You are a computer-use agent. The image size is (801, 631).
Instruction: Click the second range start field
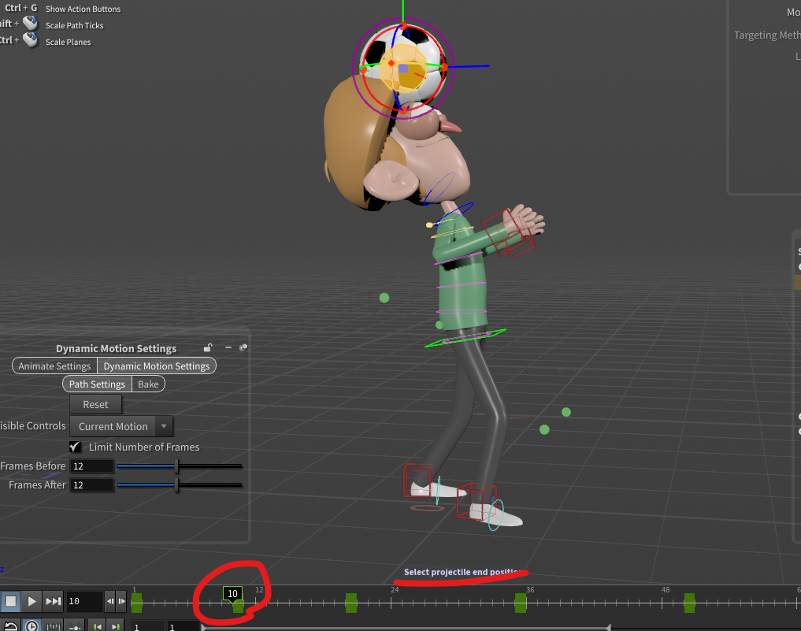coord(183,626)
